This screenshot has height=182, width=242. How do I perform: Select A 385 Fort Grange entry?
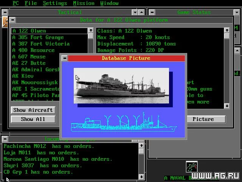pos(50,37)
